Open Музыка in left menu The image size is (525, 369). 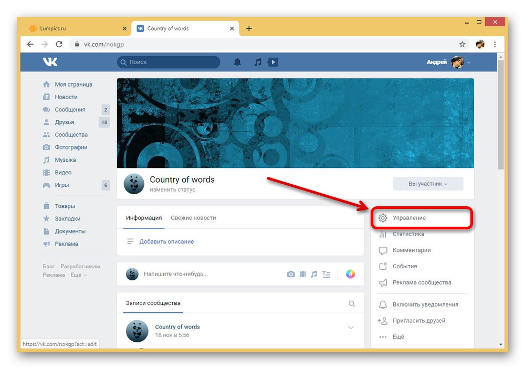tap(65, 160)
